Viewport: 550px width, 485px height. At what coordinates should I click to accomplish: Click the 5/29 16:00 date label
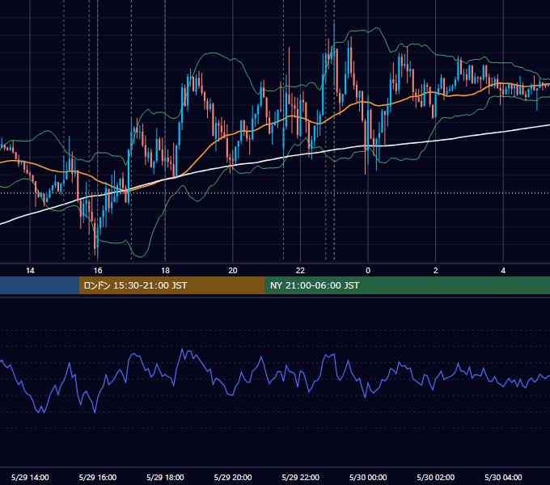click(98, 477)
